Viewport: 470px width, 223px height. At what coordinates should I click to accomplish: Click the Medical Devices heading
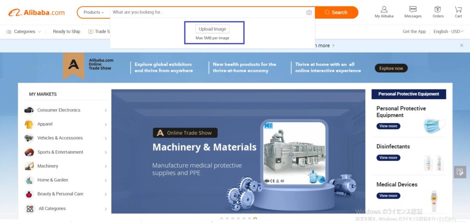coord(397,184)
